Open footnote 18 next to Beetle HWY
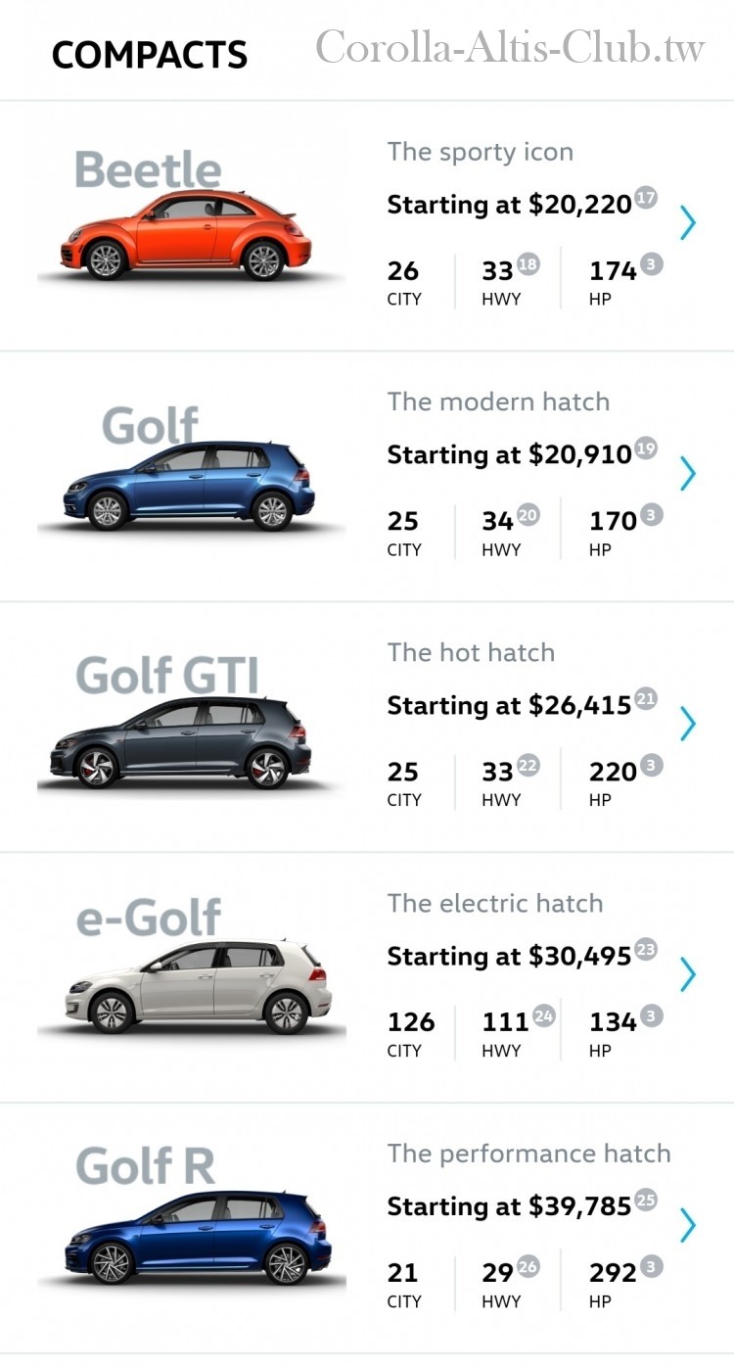 pos(528,264)
